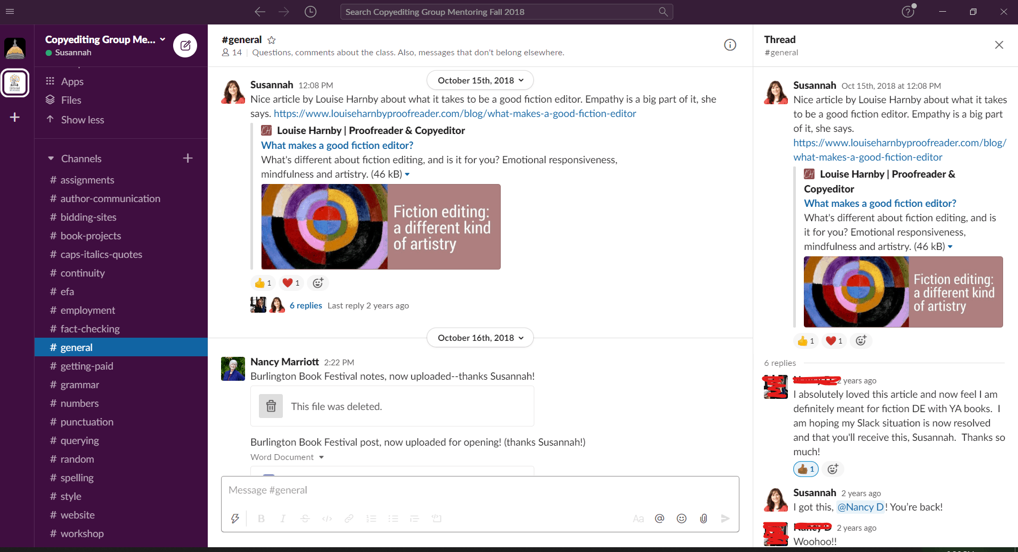The image size is (1018, 552).
Task: Open the emoji picker in composer
Action: (681, 518)
